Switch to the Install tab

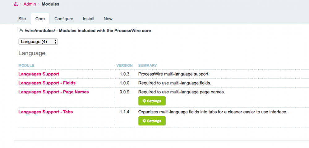coord(88,19)
